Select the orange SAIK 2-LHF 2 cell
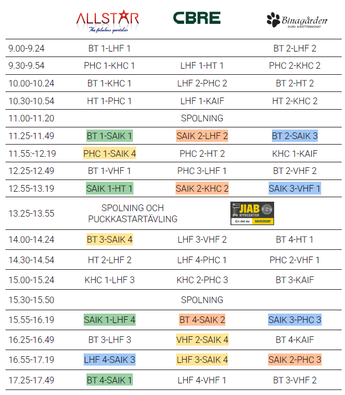 pyautogui.click(x=202, y=136)
